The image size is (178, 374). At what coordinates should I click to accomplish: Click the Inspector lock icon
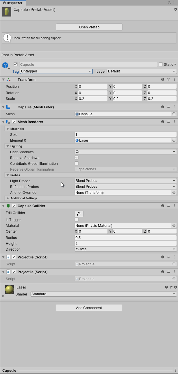(x=169, y=3)
